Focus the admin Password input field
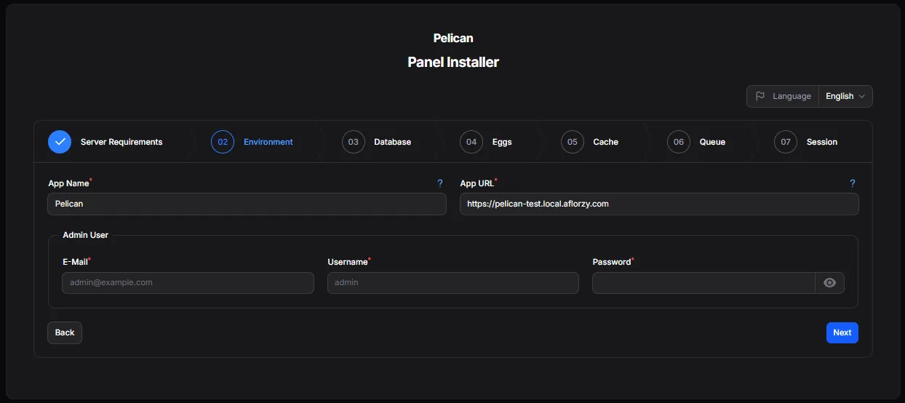The width and height of the screenshot is (905, 403). click(x=703, y=283)
